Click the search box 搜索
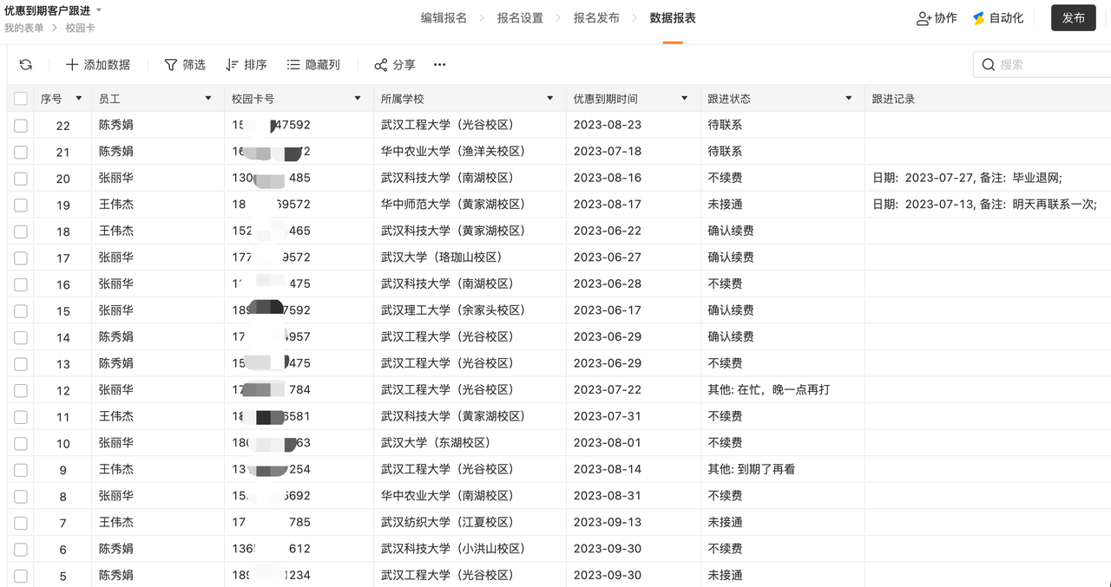Image resolution: width=1111 pixels, height=587 pixels. click(x=1042, y=64)
